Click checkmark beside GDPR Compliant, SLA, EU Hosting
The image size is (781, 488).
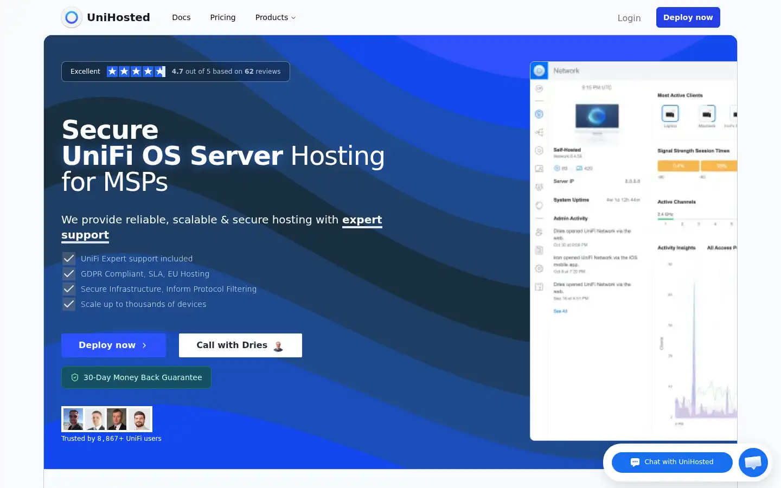(x=69, y=273)
